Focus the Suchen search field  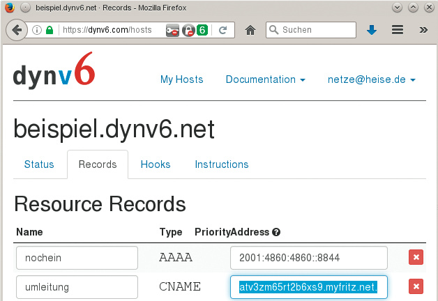pyautogui.click(x=311, y=30)
